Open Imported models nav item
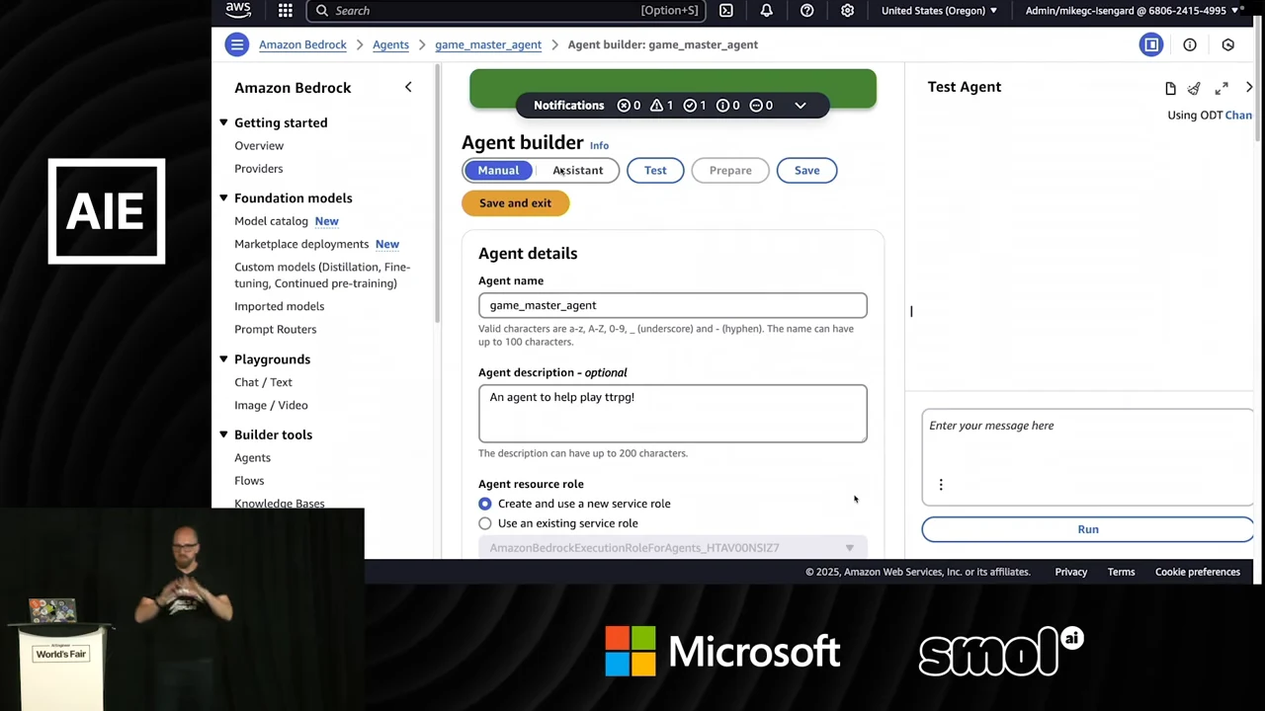 pos(279,306)
